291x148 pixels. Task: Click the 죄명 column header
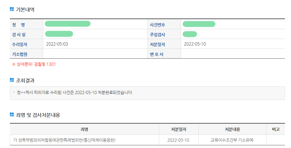pyautogui.click(x=84, y=129)
